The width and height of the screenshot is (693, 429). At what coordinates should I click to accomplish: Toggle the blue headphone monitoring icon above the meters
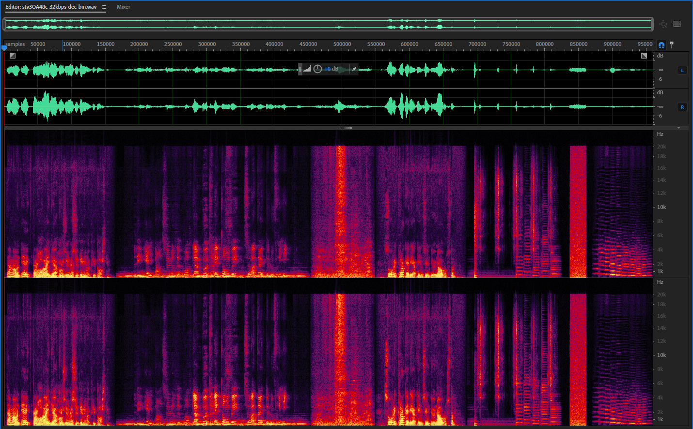[x=661, y=44]
